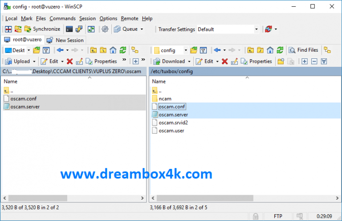
Task: Click the Queue button
Action: (126, 29)
